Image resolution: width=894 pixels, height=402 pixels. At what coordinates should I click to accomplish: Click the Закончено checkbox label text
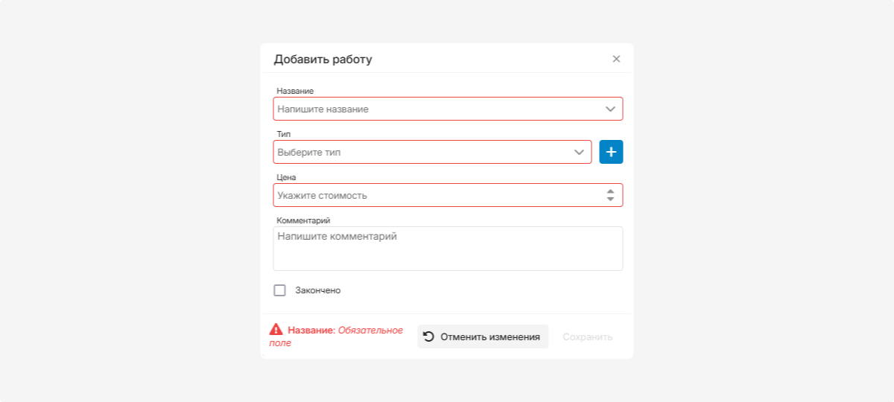tap(318, 290)
